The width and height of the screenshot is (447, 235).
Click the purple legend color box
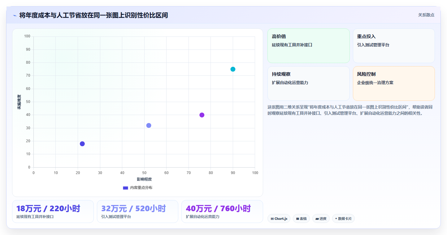(125, 188)
